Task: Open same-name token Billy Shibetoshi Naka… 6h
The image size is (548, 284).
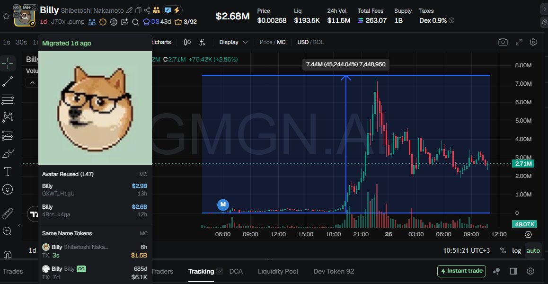Action: pos(95,251)
